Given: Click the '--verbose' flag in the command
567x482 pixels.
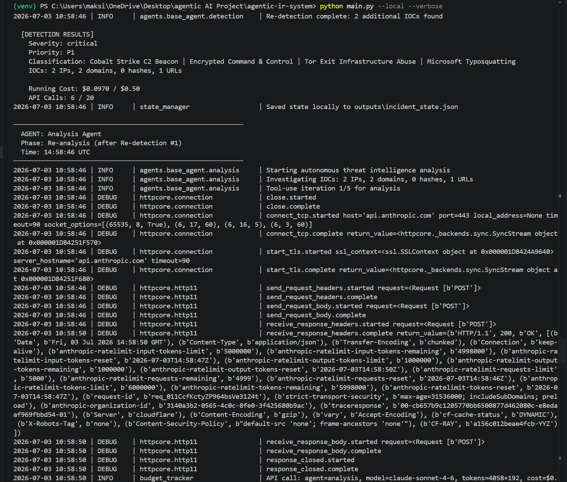Looking at the screenshot, I should (425, 6).
